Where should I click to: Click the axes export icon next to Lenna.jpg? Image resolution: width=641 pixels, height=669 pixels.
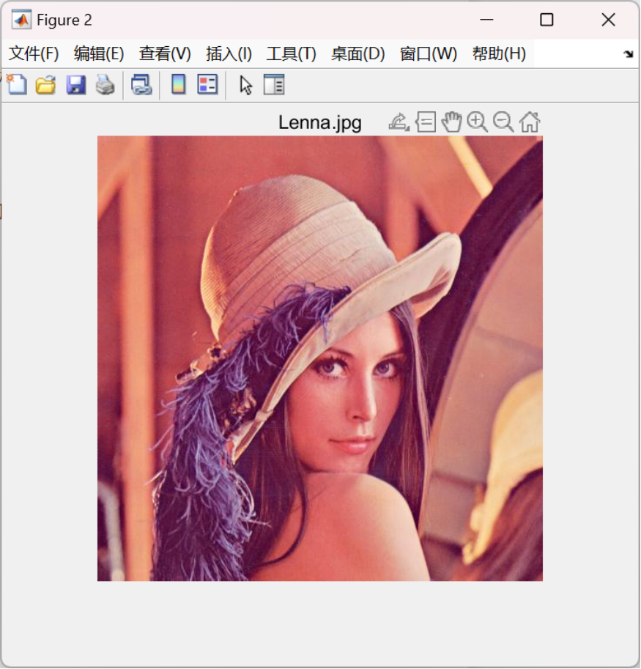pos(399,122)
